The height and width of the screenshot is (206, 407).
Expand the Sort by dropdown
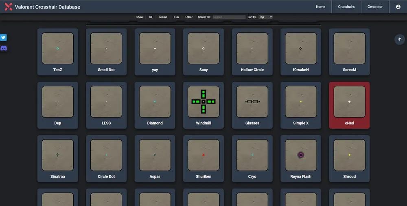265,17
